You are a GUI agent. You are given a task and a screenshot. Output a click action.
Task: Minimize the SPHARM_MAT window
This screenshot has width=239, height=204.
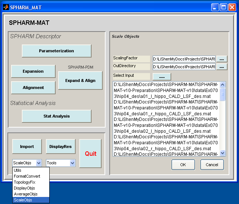[x=215, y=7]
